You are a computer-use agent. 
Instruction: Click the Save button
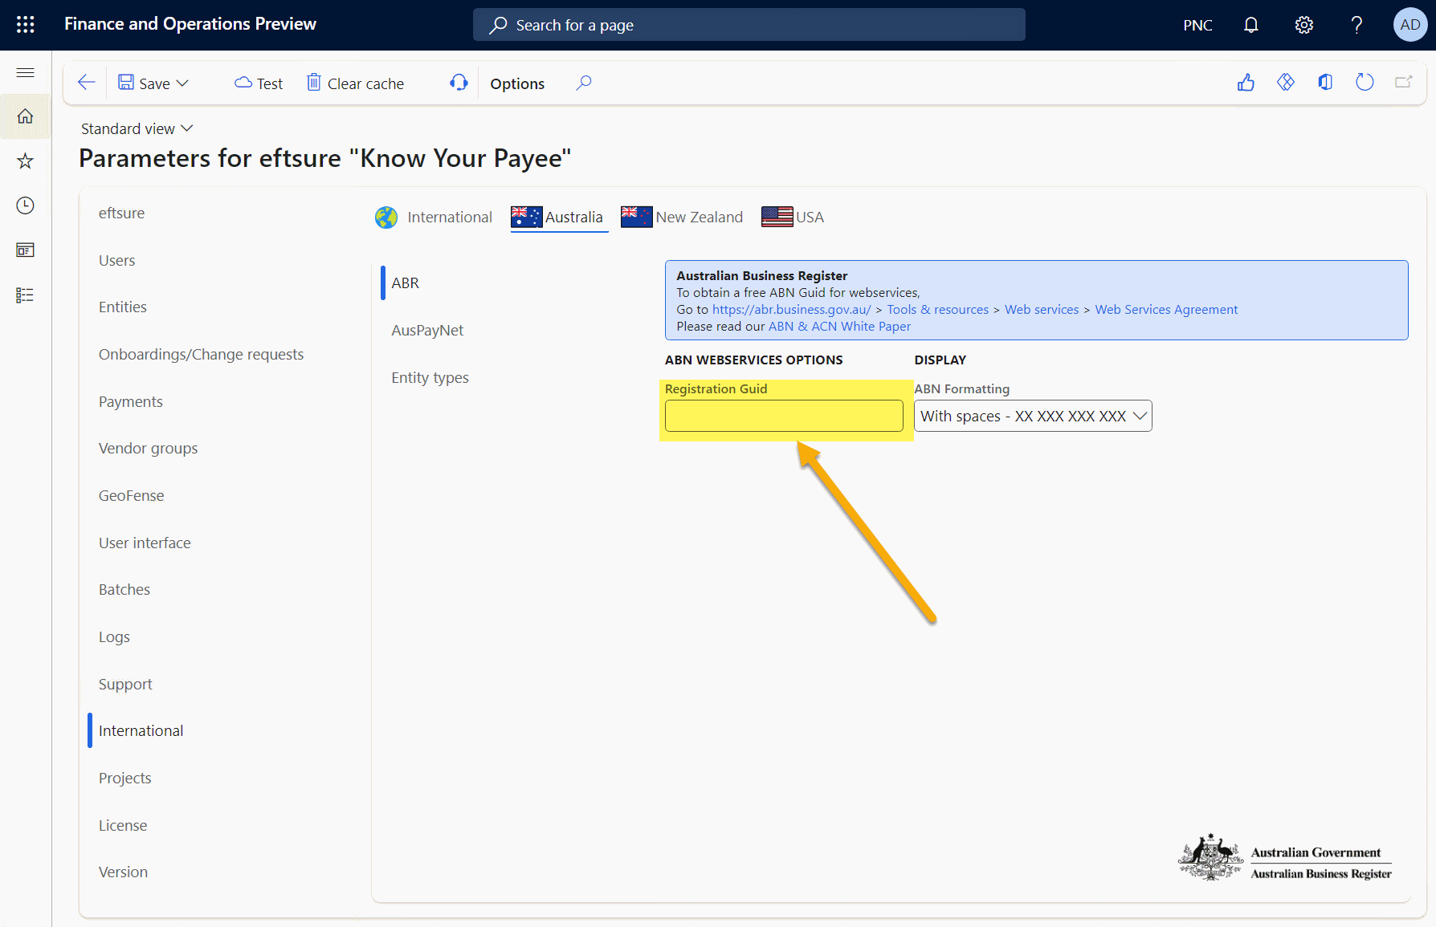pyautogui.click(x=144, y=83)
